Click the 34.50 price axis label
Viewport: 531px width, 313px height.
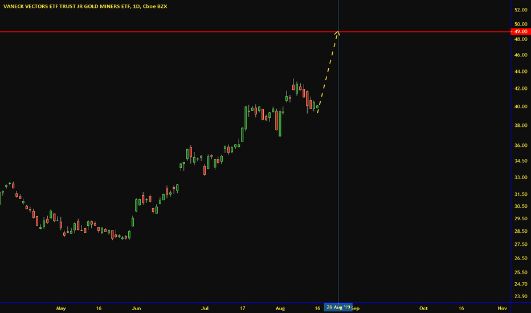[521, 161]
